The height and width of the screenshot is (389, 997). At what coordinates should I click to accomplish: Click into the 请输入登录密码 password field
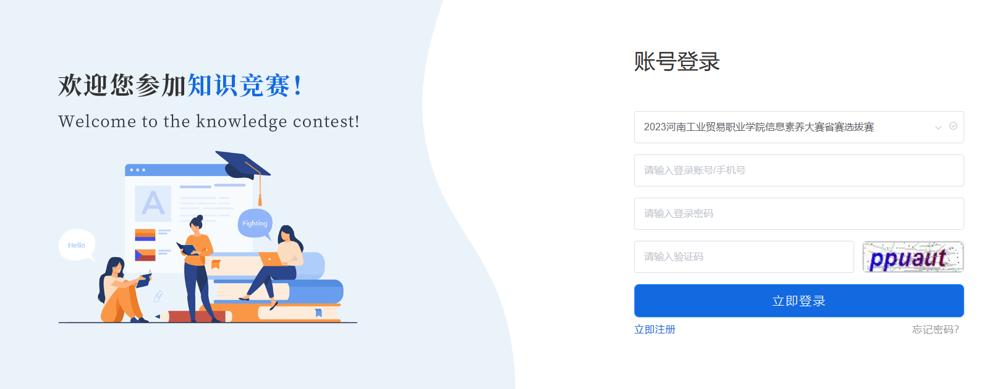799,214
